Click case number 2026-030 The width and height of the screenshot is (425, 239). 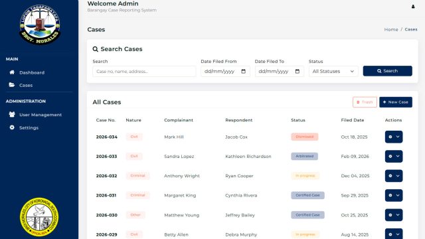pos(106,215)
